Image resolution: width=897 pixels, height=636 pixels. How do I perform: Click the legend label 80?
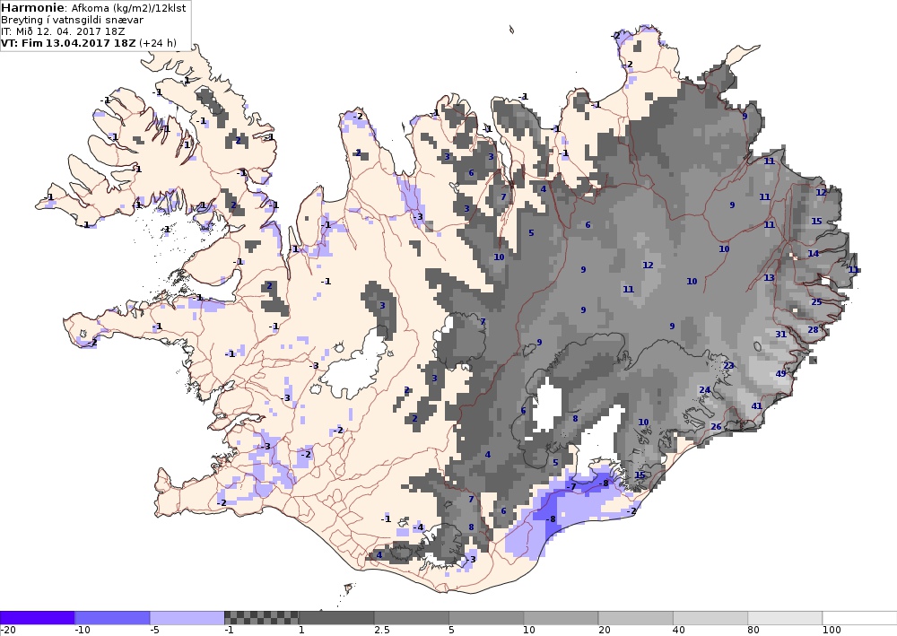click(x=753, y=631)
